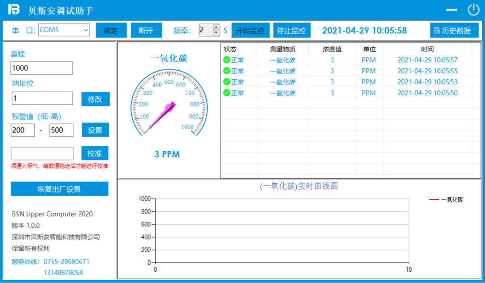Screen dimensions: 485x283
Task: Click the 状态 column header
Action: click(x=230, y=49)
